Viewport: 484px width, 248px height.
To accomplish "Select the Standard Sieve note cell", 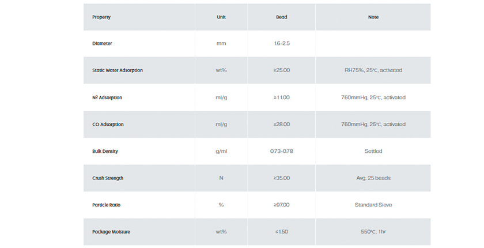I will pyautogui.click(x=373, y=205).
